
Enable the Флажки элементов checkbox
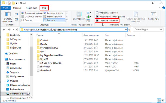[x=97, y=13]
